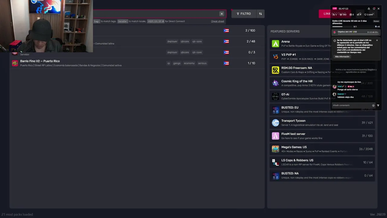
Task: Click 'qb-core' tag on 0 / 3 row
Action: click(197, 52)
